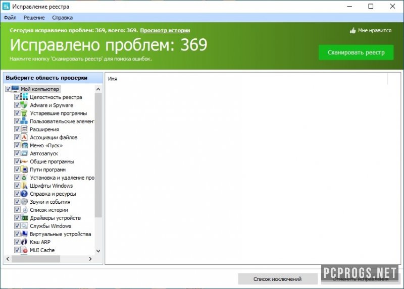Click the thumbs-up Мне нравится icon
The height and width of the screenshot is (289, 404).
tap(352, 31)
